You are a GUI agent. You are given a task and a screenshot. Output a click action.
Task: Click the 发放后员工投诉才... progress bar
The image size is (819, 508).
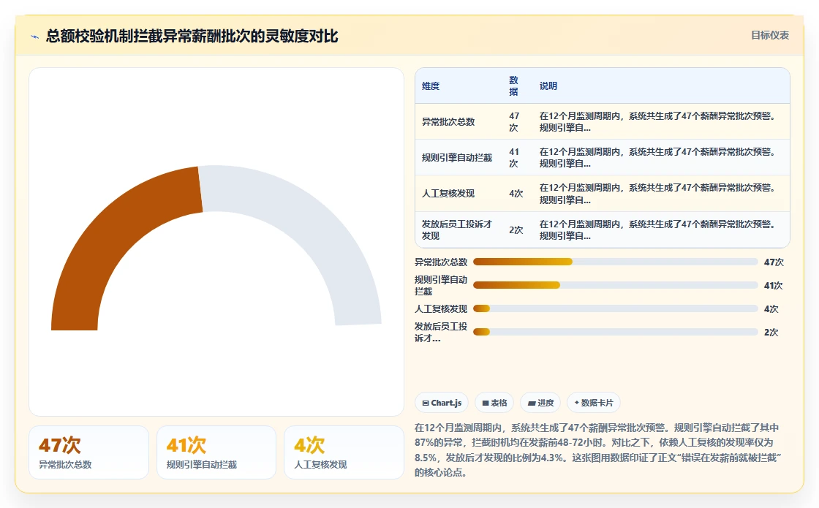(x=615, y=332)
